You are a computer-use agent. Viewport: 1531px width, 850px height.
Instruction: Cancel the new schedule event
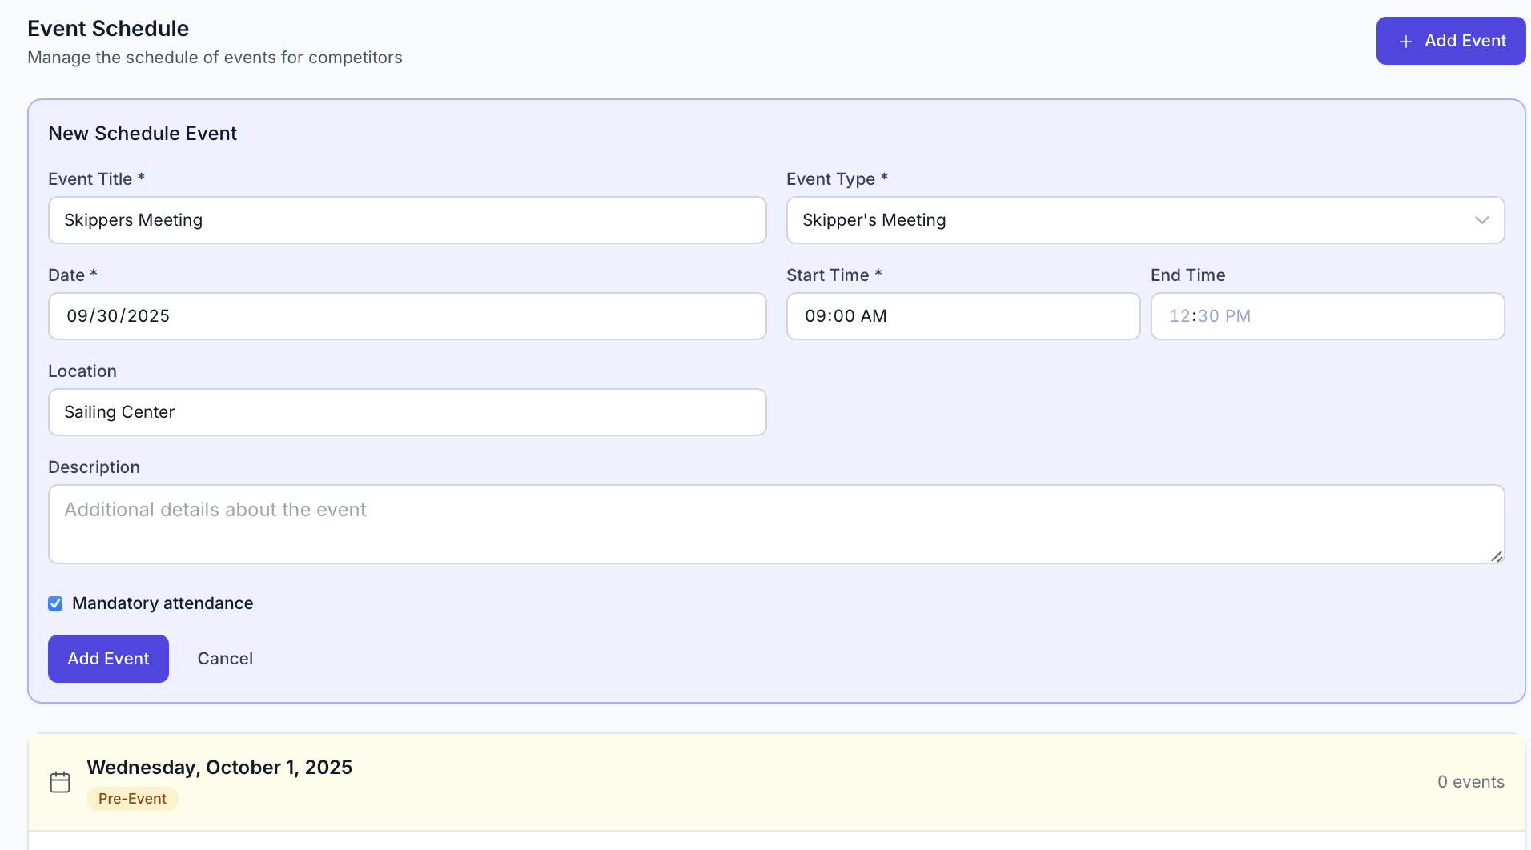pos(225,658)
